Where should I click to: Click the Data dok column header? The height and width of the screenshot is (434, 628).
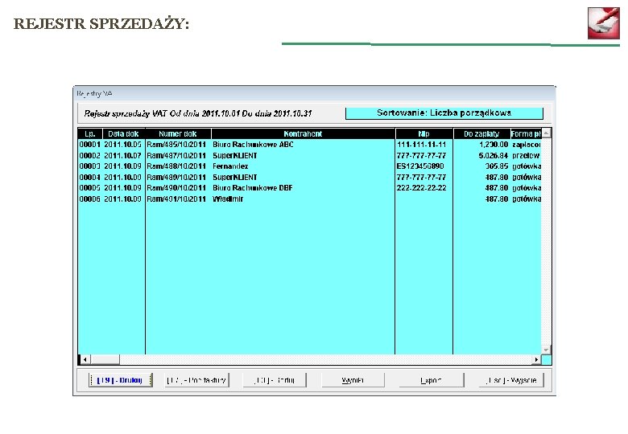(x=124, y=134)
